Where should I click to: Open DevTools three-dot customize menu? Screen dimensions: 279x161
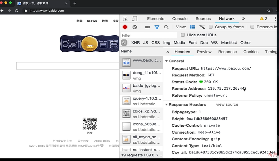[275, 18]
